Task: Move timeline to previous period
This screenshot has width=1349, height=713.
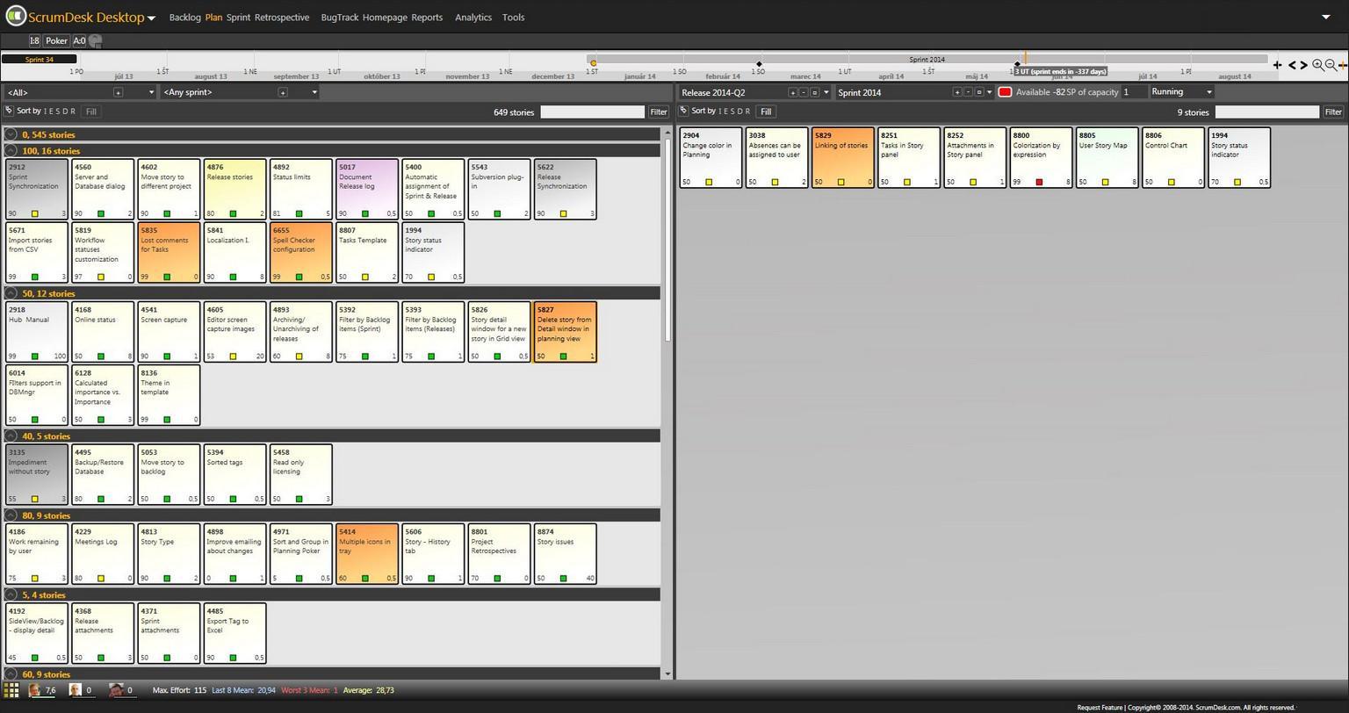Action: (x=1292, y=65)
